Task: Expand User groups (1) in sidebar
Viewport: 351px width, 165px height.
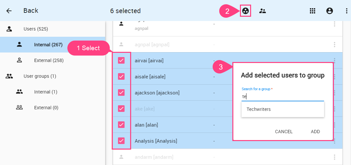Action: (x=40, y=76)
